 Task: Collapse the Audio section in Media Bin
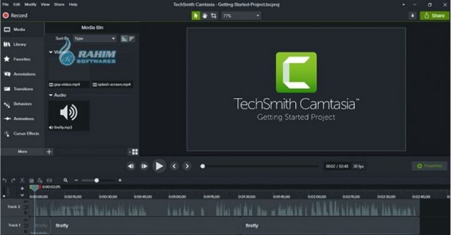(50, 95)
